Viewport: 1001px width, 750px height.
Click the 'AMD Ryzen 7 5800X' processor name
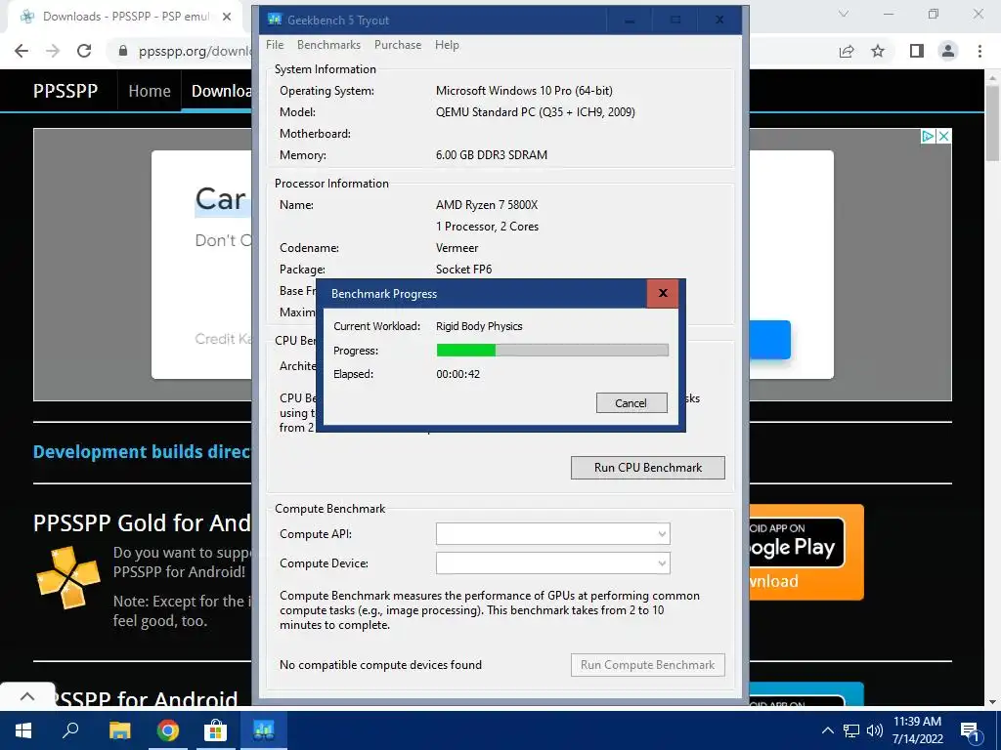click(487, 205)
